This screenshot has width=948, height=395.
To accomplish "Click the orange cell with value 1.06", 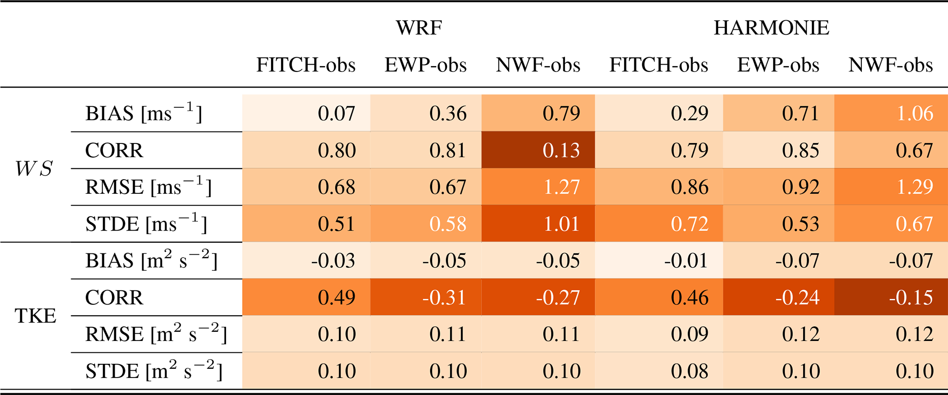I will pos(891,113).
